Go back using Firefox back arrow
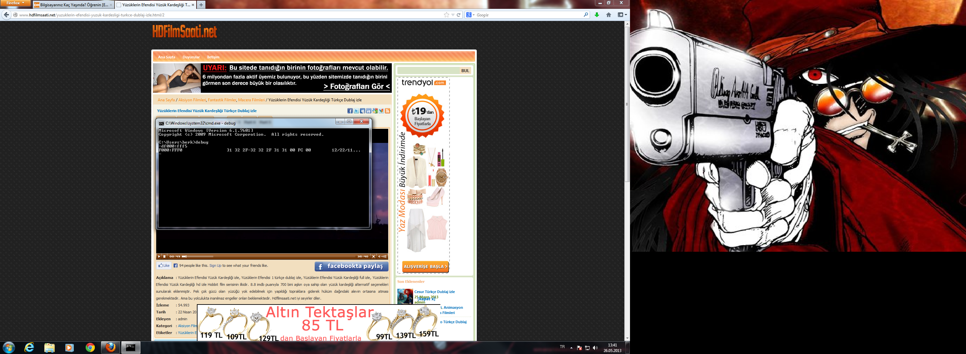This screenshot has width=966, height=354. coord(6,15)
